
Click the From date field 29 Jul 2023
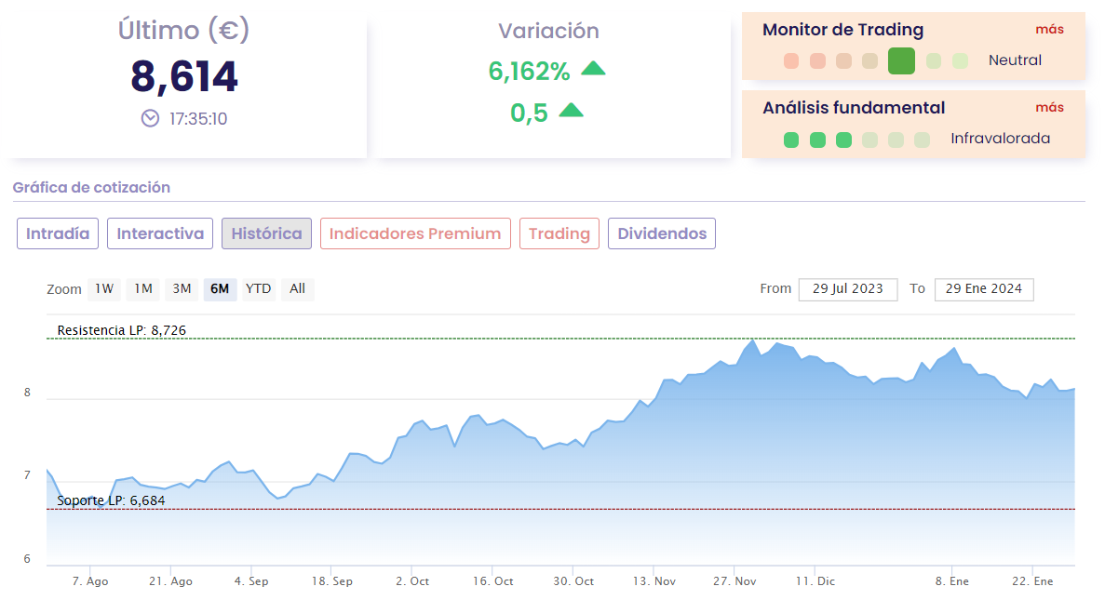point(847,288)
